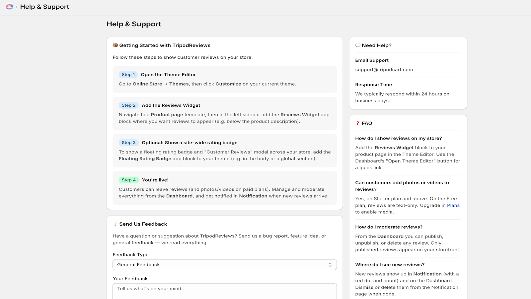The height and width of the screenshot is (299, 531).
Task: Click 'How do I moderate reviews?' question
Action: tap(389, 227)
